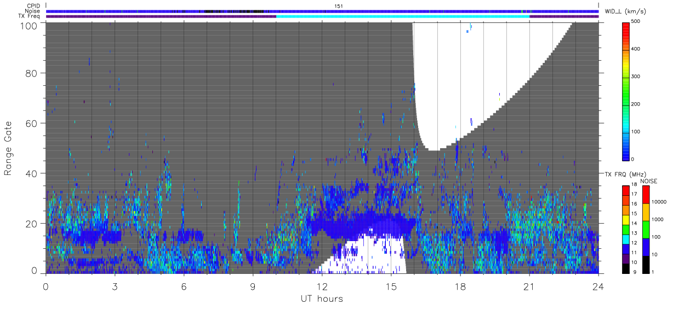
Task: Click UT hour tick label 6
Action: [184, 286]
